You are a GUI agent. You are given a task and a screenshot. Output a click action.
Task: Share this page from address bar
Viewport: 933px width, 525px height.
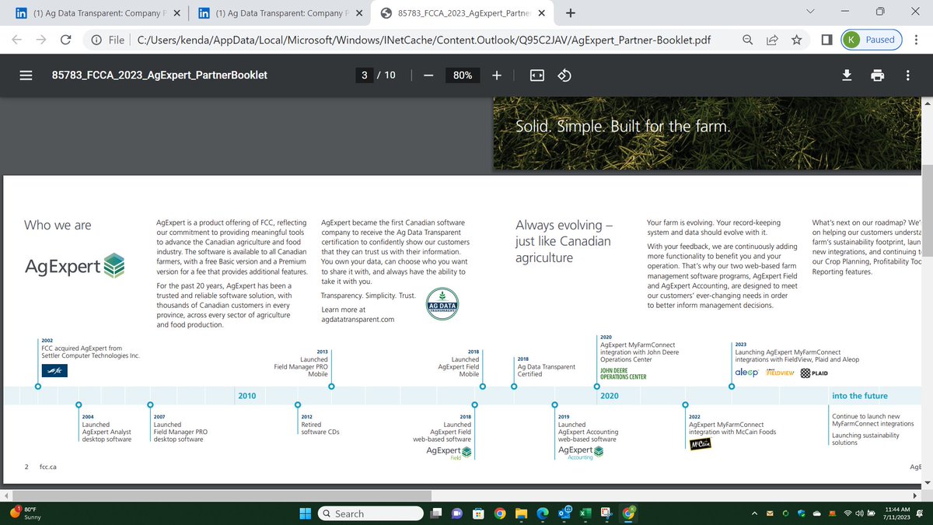[772, 40]
